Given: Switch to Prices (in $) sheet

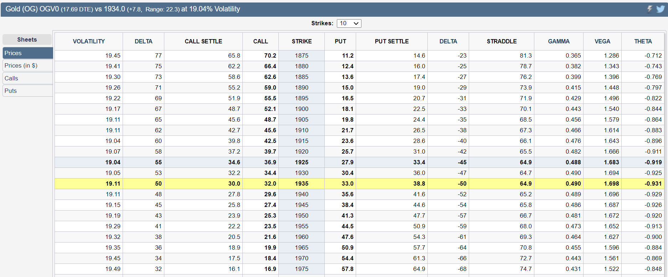Looking at the screenshot, I should coord(28,65).
